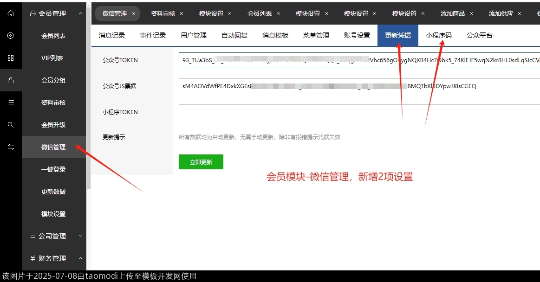Open the search icon in the sidebar

click(10, 124)
